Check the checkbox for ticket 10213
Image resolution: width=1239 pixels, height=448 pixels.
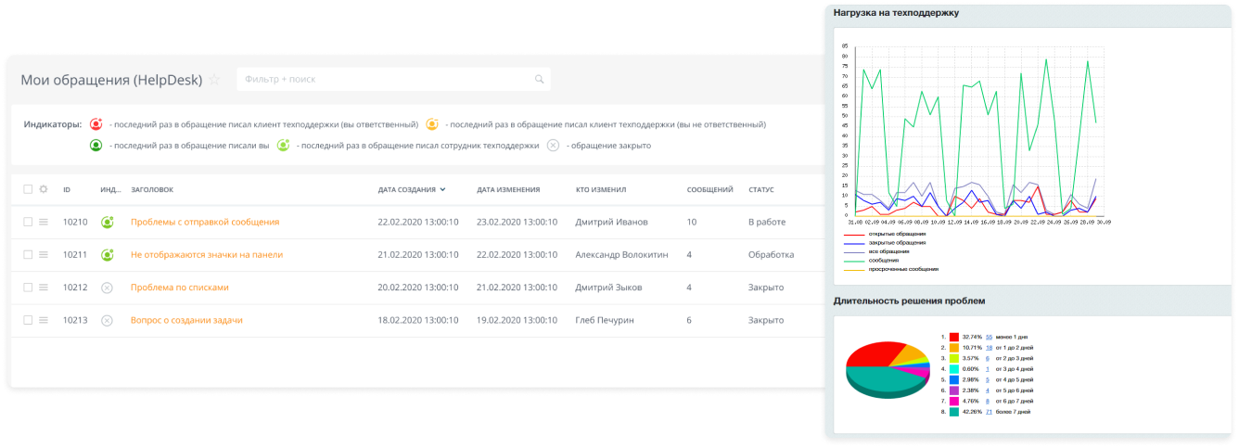(x=28, y=320)
